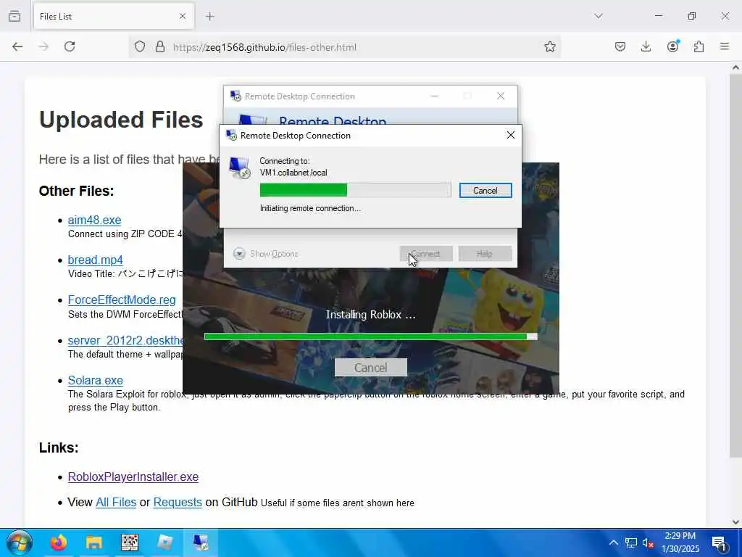
Task: Click the VM1.collabnet.local text
Action: tap(293, 173)
